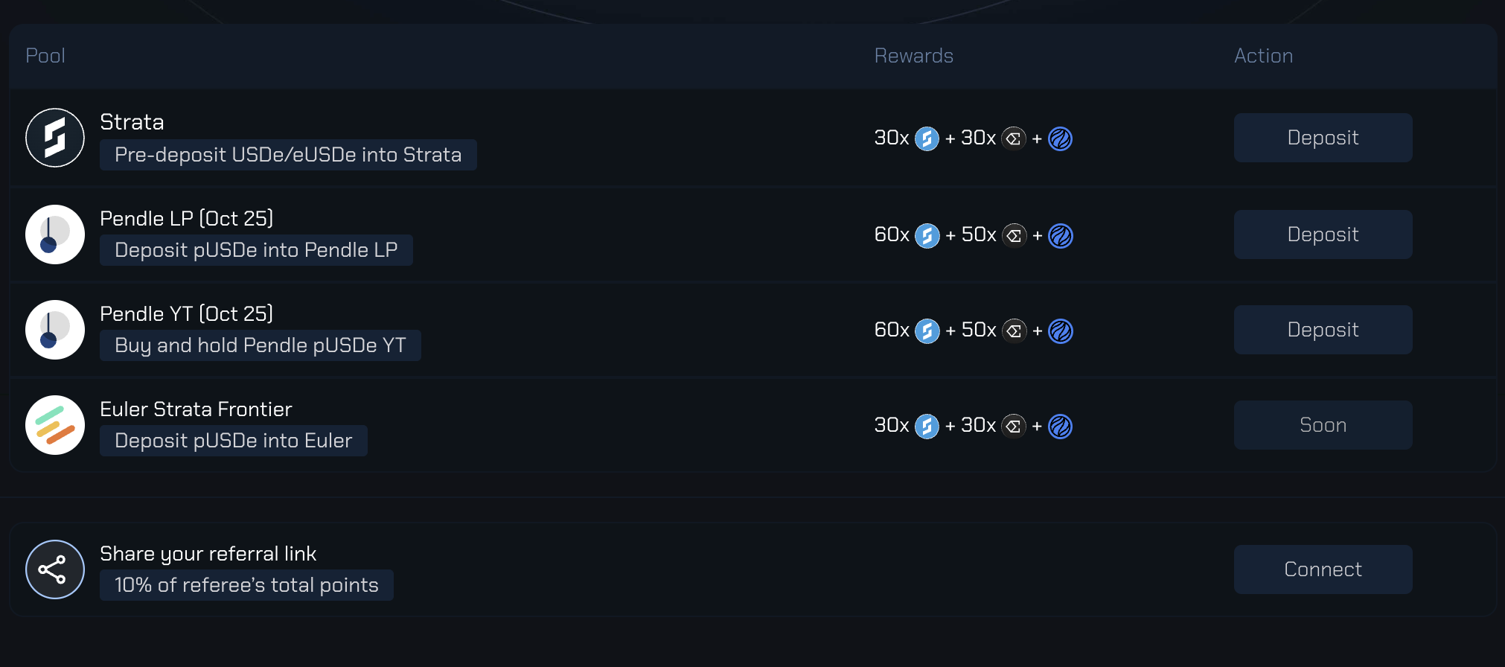The height and width of the screenshot is (667, 1505).
Task: Click the blue Strata points icon in Strata row
Action: [927, 138]
